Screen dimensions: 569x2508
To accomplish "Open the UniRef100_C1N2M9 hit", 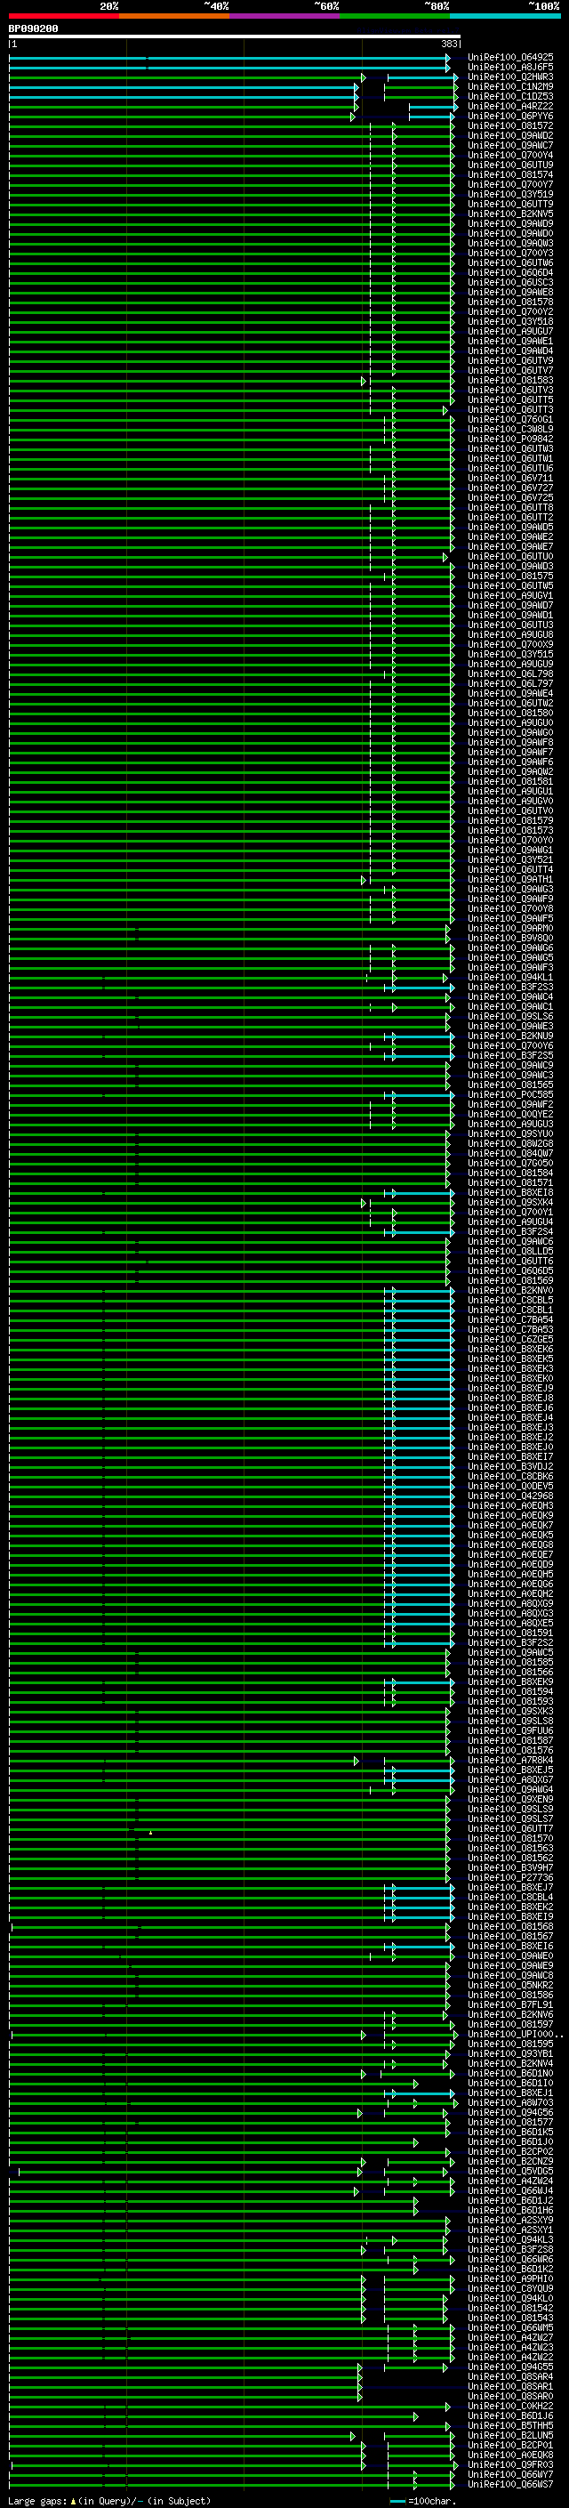I will (x=510, y=86).
